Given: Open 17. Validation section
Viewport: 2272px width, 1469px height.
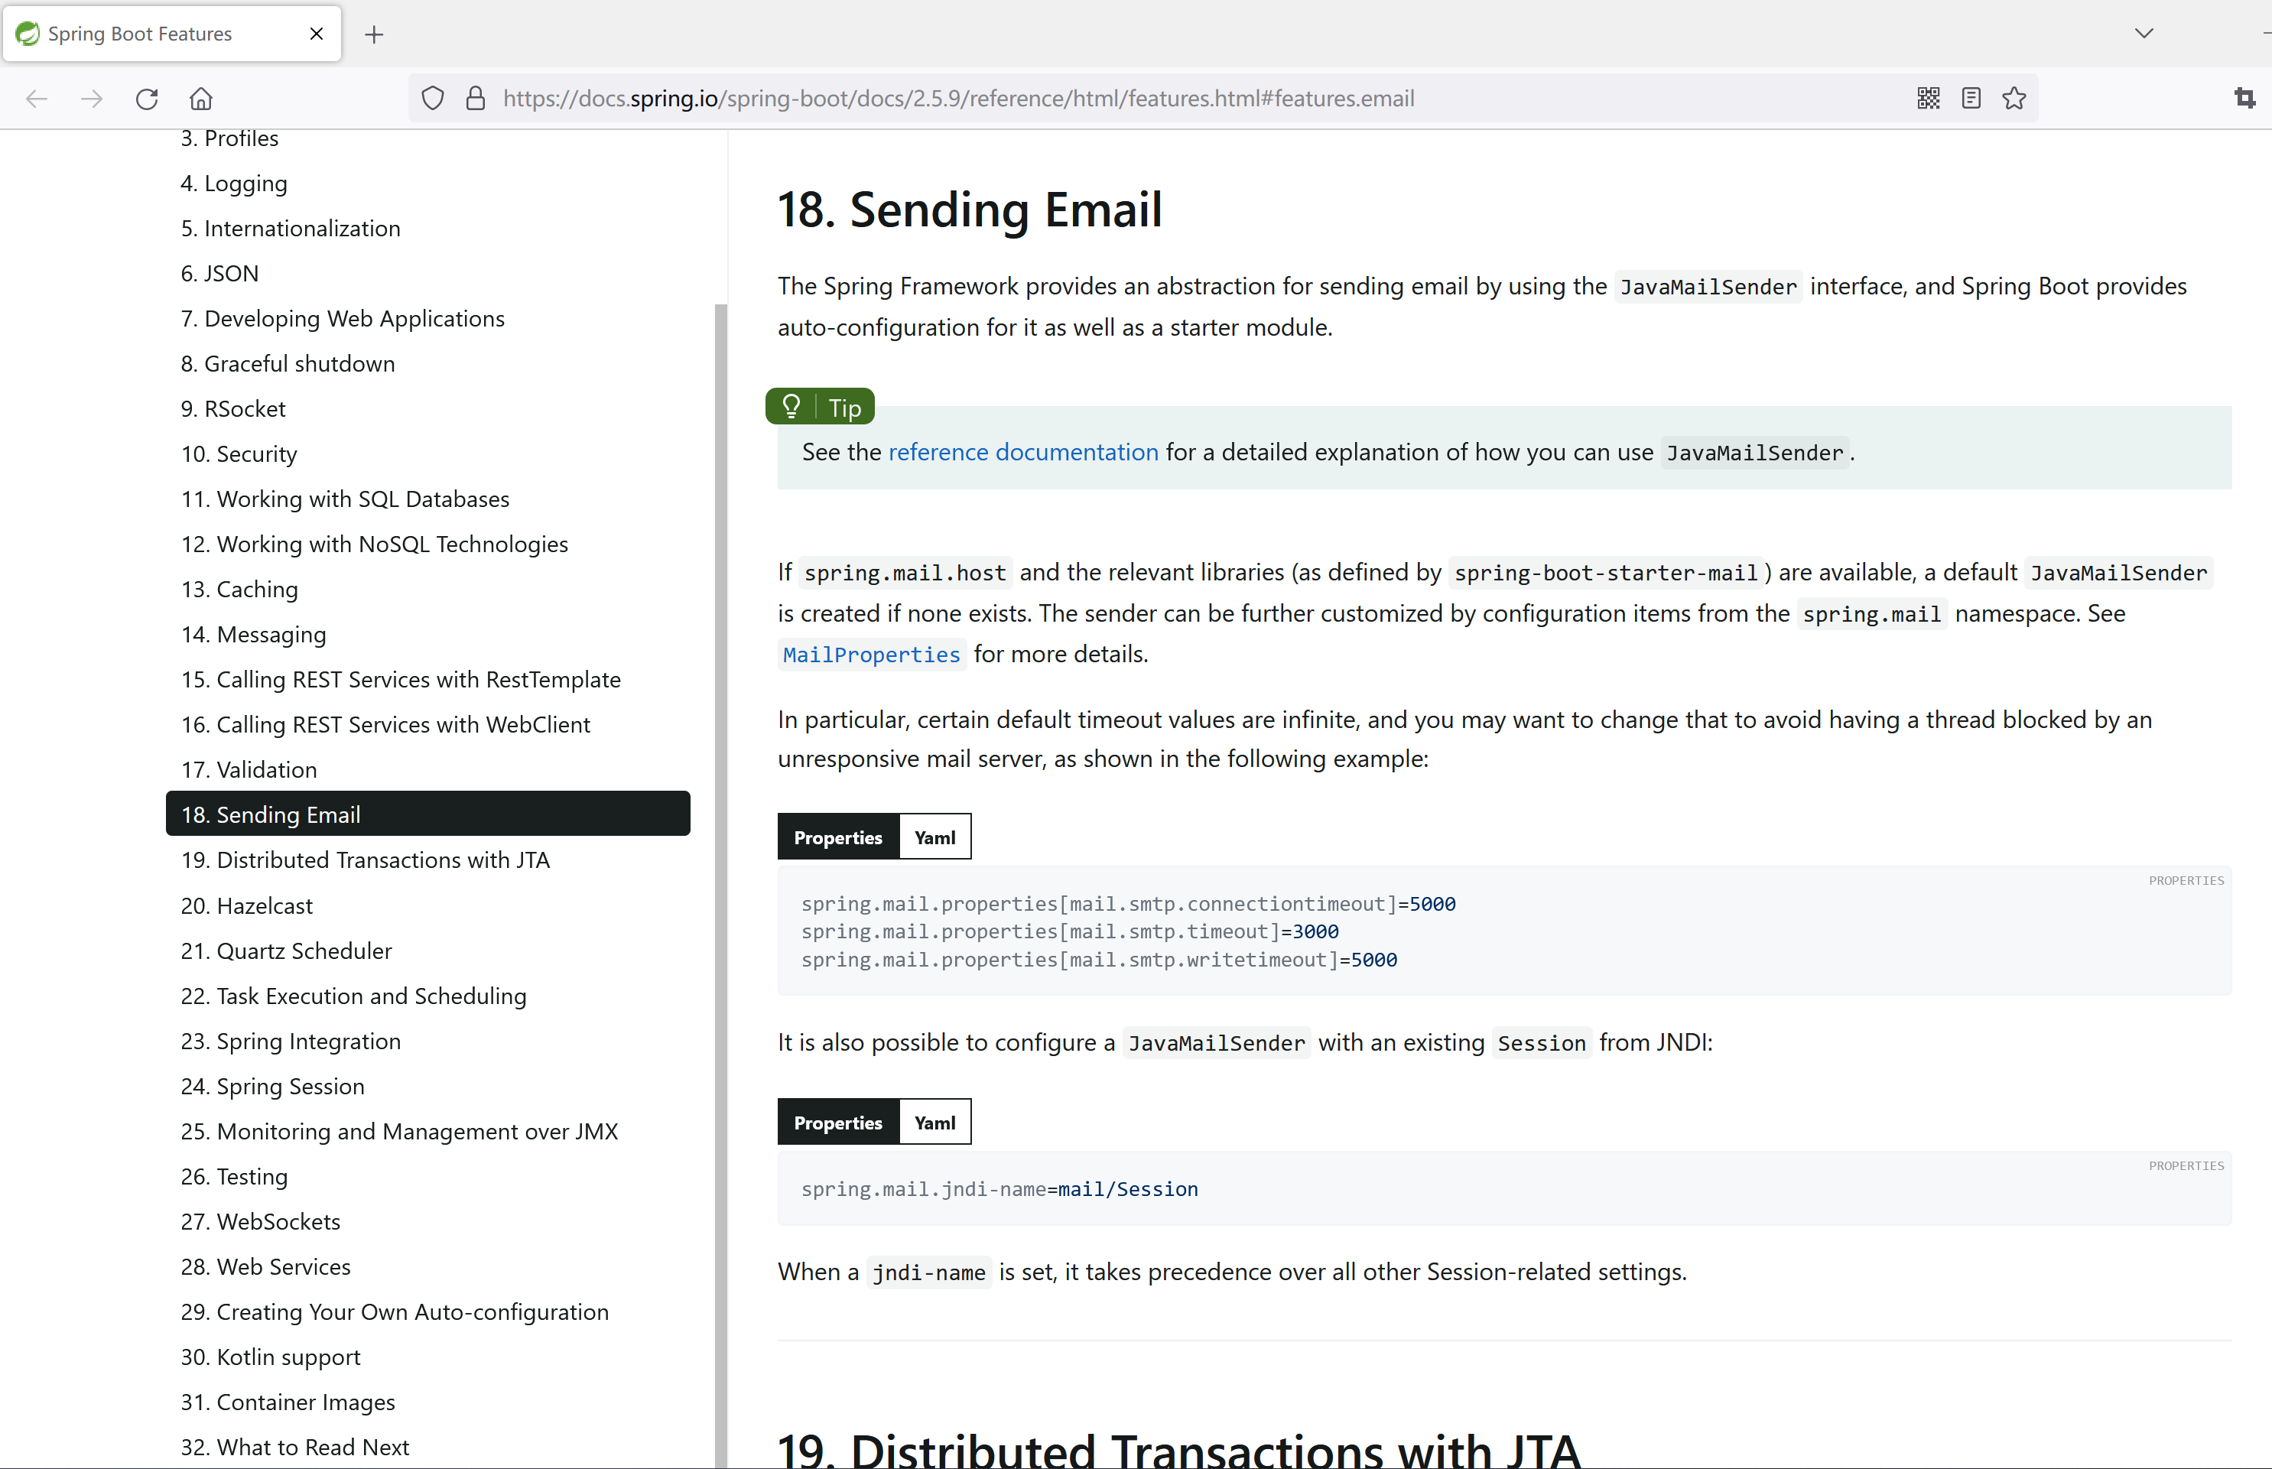Looking at the screenshot, I should pos(248,770).
